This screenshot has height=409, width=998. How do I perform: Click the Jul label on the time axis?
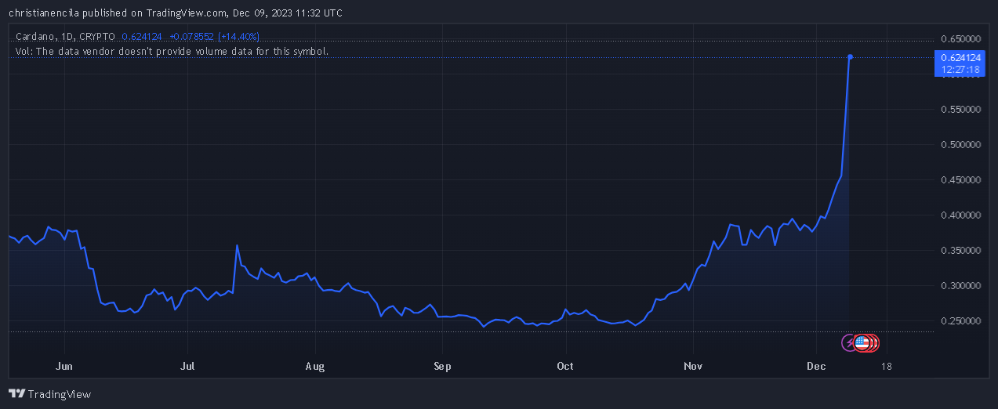coord(187,366)
